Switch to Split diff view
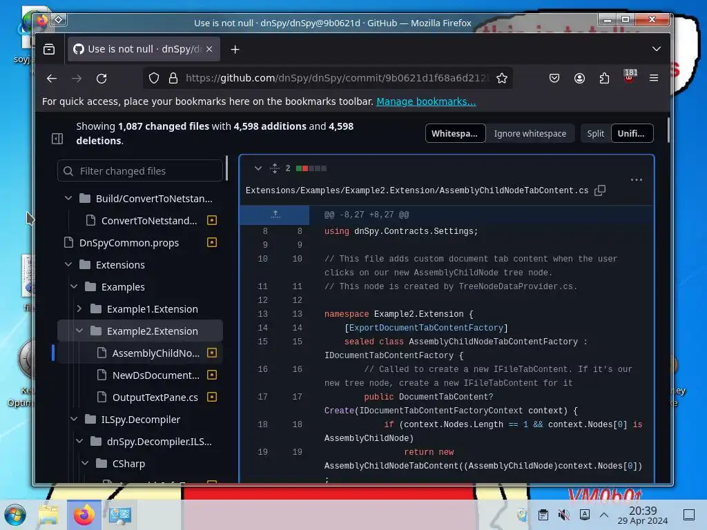The width and height of the screenshot is (707, 530). pyautogui.click(x=595, y=133)
